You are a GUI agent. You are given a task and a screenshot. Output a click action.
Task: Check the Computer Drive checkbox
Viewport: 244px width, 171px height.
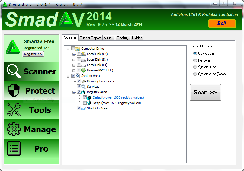73,48
